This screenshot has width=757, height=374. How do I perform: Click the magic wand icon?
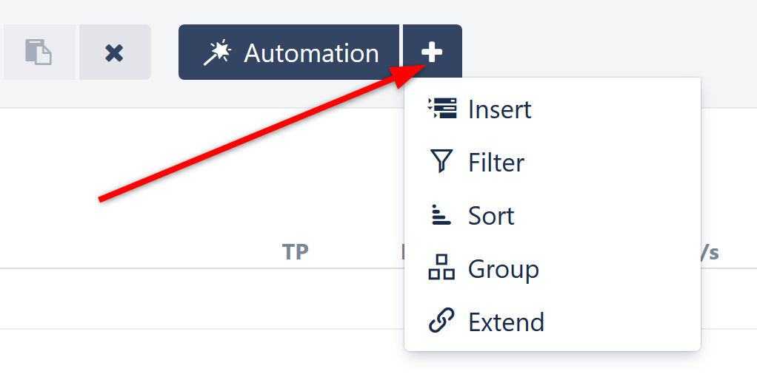(x=219, y=52)
